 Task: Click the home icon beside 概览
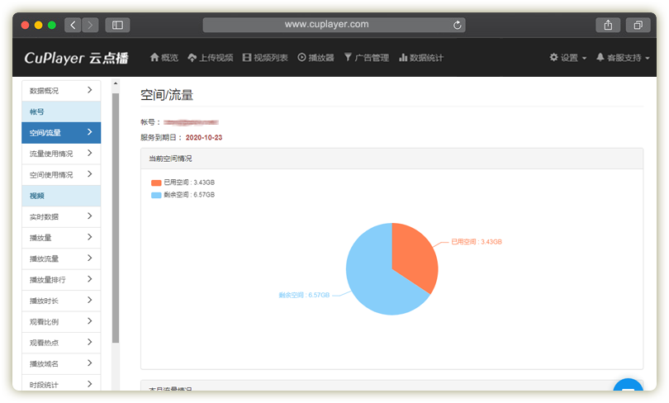click(x=154, y=58)
